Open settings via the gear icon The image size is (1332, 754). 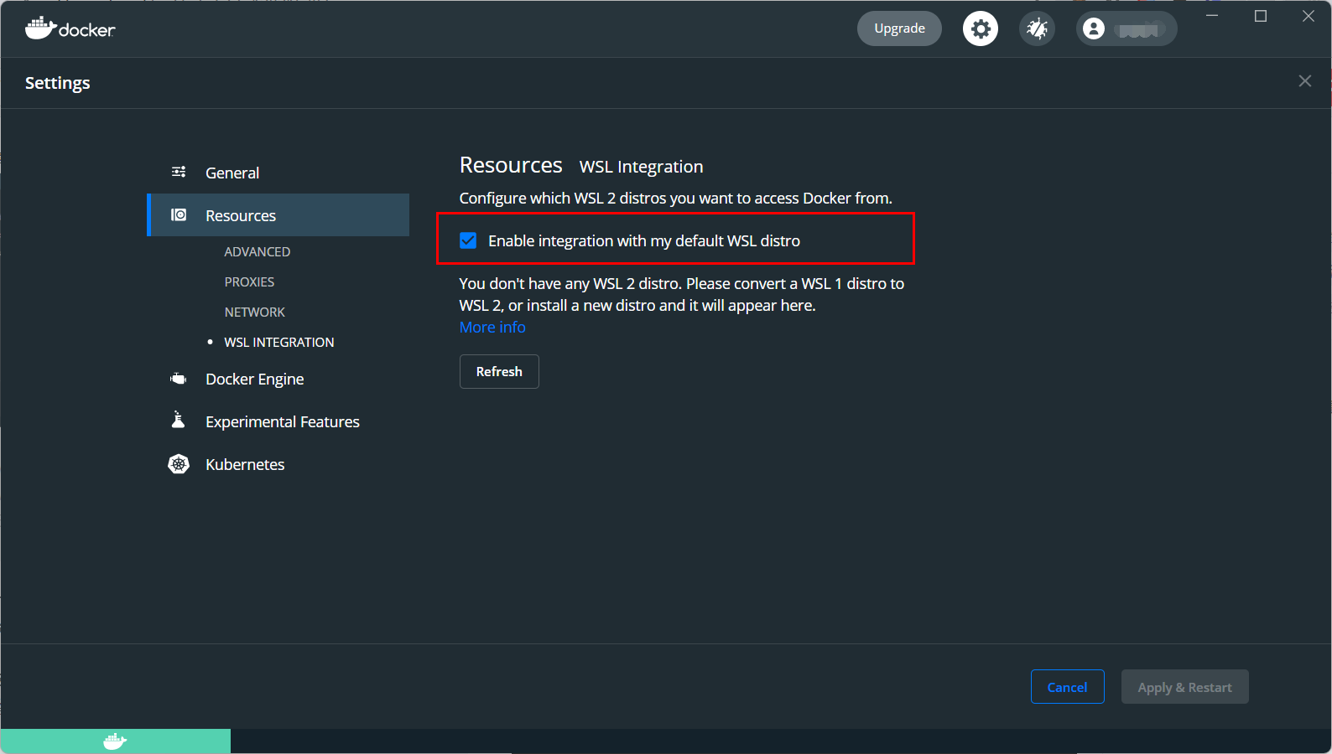(x=981, y=28)
